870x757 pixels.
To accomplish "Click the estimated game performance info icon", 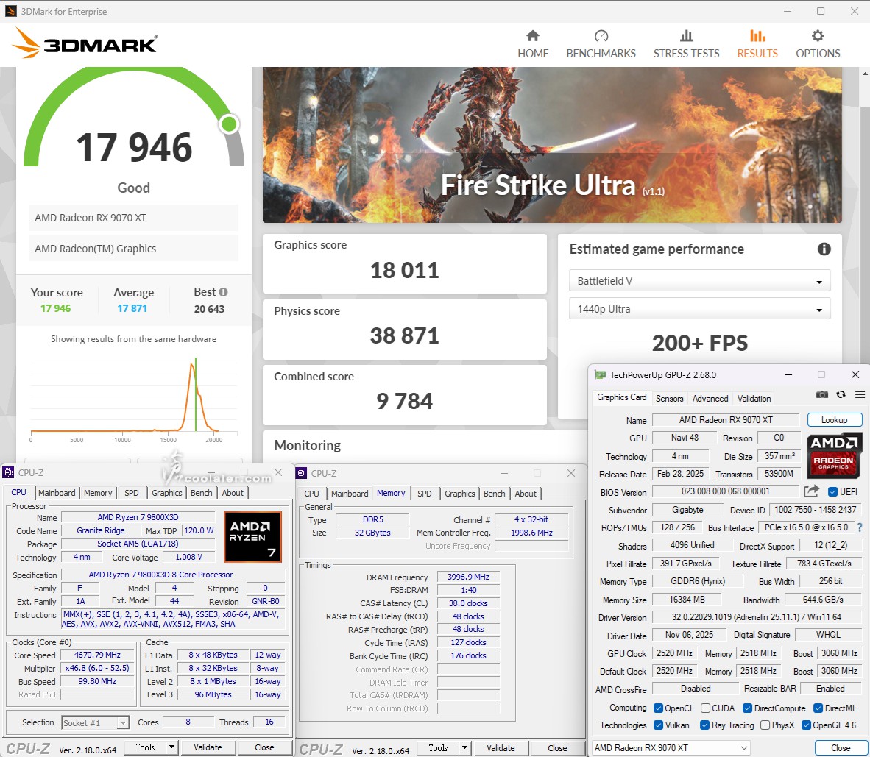I will 824,249.
